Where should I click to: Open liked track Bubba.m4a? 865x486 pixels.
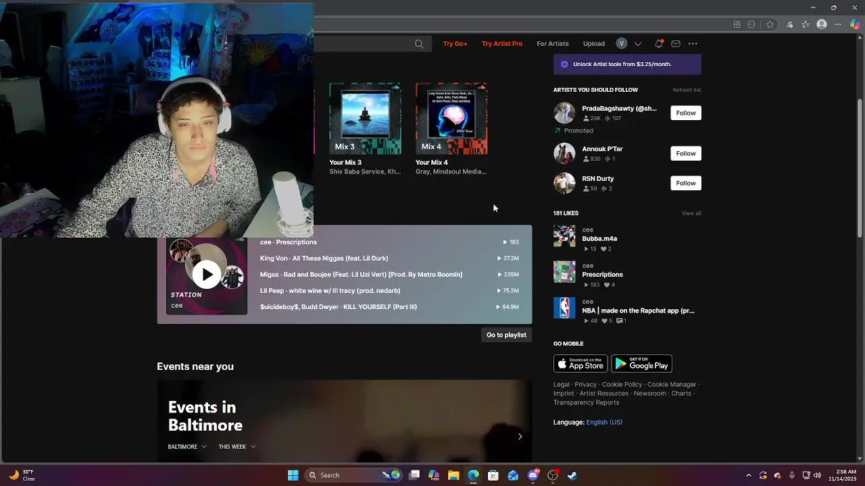click(599, 239)
